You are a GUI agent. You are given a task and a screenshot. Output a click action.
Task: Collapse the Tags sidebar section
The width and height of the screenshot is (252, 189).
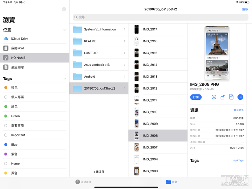point(64,79)
